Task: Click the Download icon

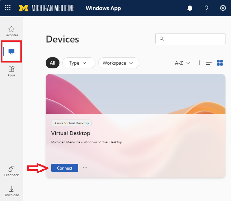Action: [11, 191]
